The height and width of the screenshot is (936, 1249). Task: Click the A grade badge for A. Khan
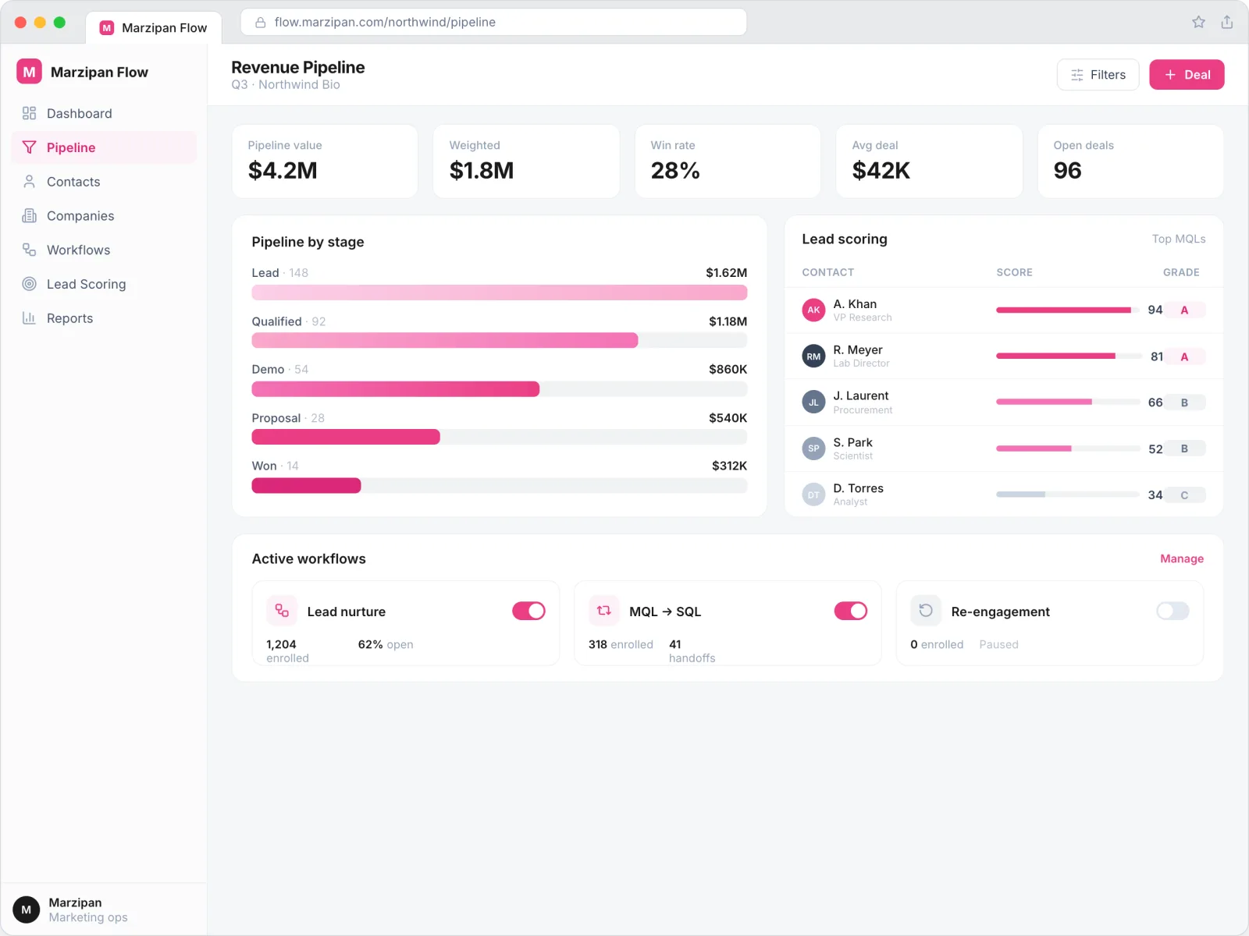click(1184, 310)
